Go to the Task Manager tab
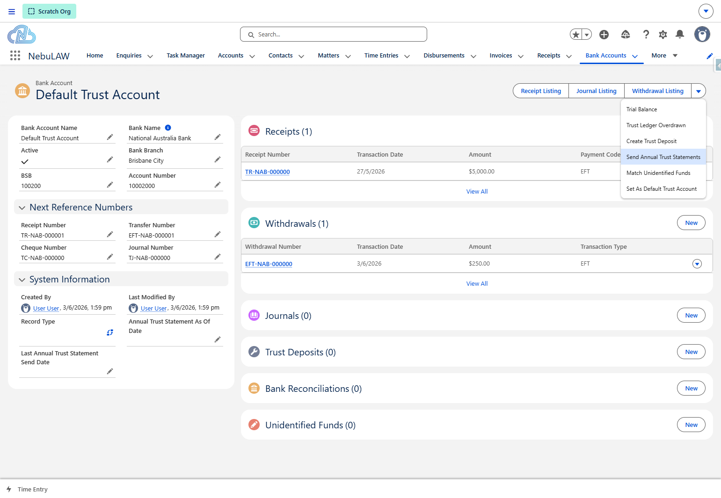Screen dimensions: 721x498 tap(186, 55)
